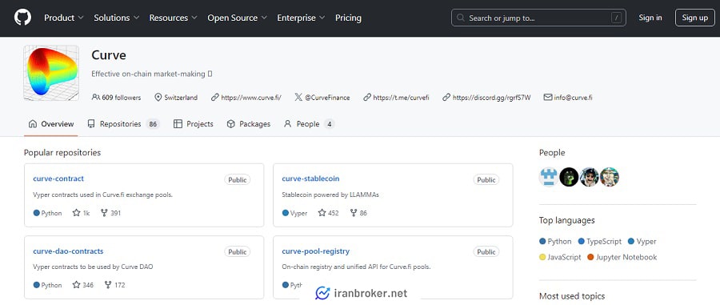Viewport: 720px width, 305px height.
Task: Click the fork icon on curve-contract
Action: coord(104,213)
